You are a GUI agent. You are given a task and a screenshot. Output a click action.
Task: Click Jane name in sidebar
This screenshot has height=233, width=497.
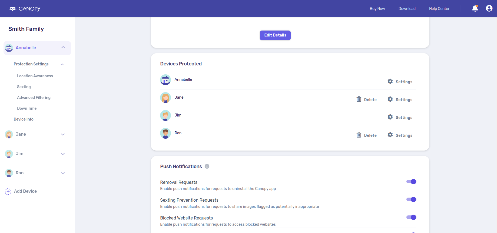21,134
